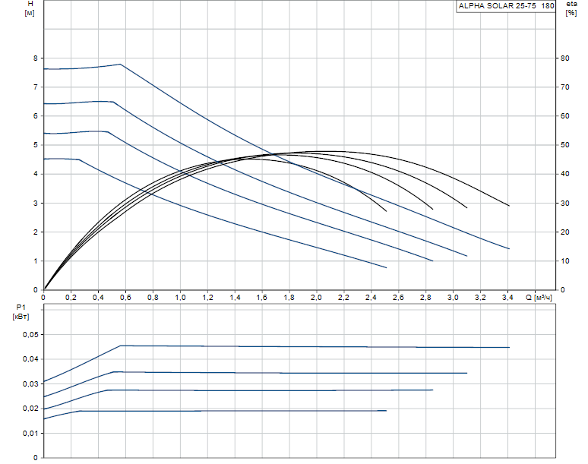
Task: Click the 0,03 tick on the power axis
Action: click(x=30, y=384)
